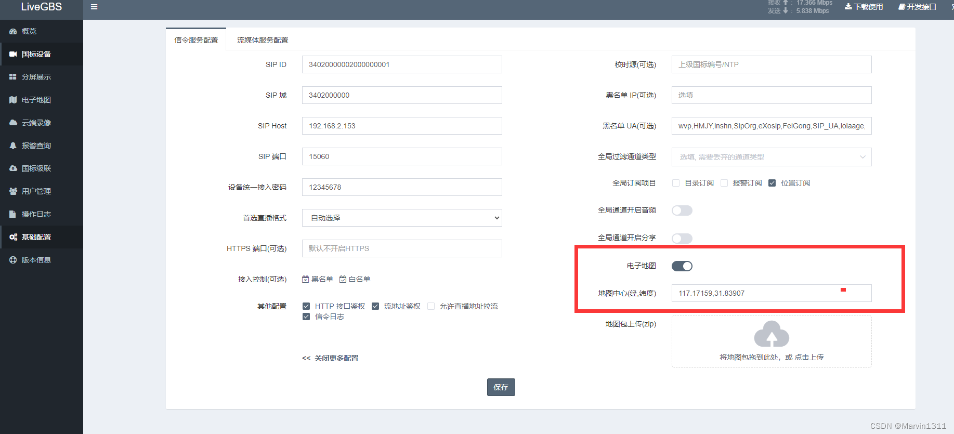954x434 pixels.
Task: Click 黑名单 IP input field
Action: 772,95
